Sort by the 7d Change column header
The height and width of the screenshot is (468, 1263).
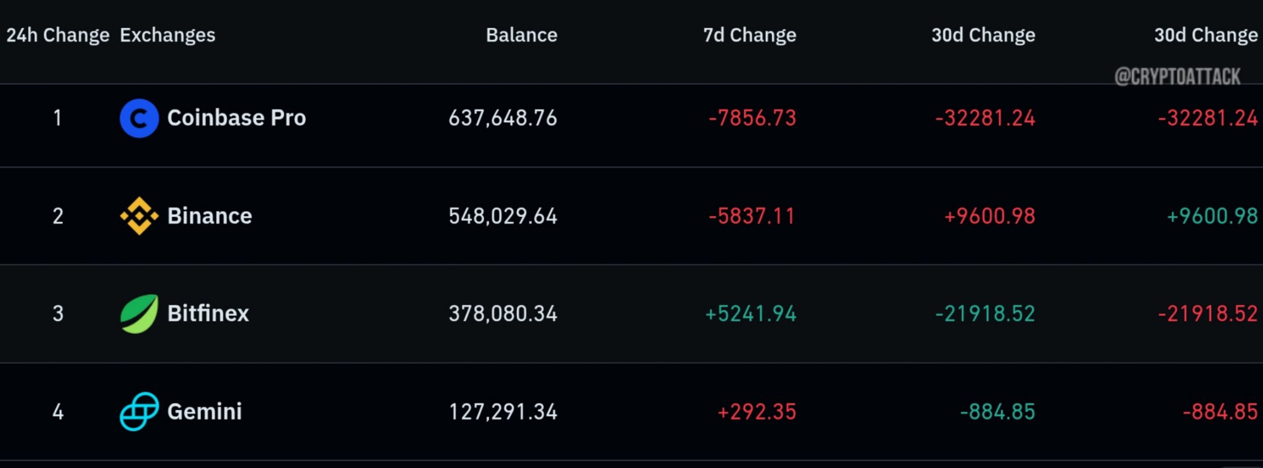(x=749, y=35)
